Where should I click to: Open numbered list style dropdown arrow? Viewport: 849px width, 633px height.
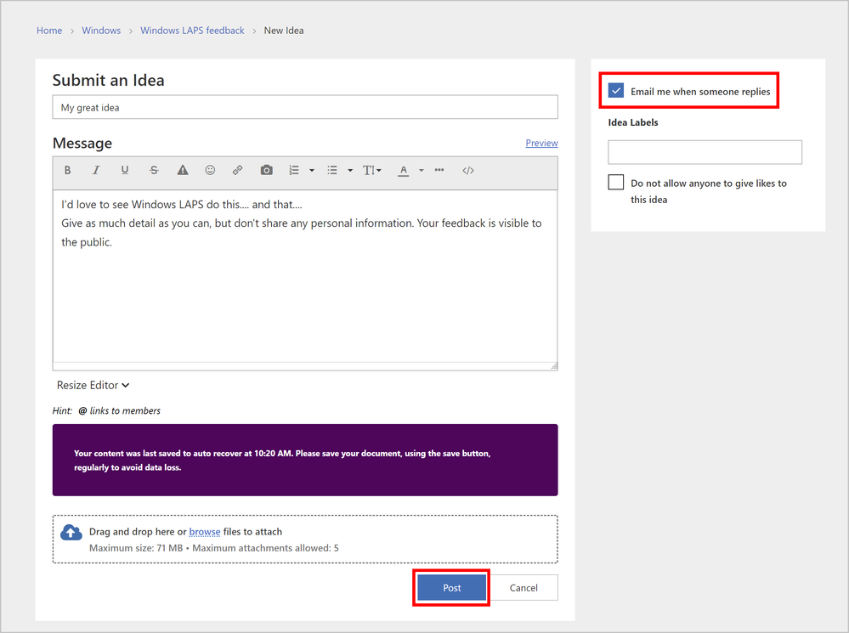pyautogui.click(x=312, y=171)
